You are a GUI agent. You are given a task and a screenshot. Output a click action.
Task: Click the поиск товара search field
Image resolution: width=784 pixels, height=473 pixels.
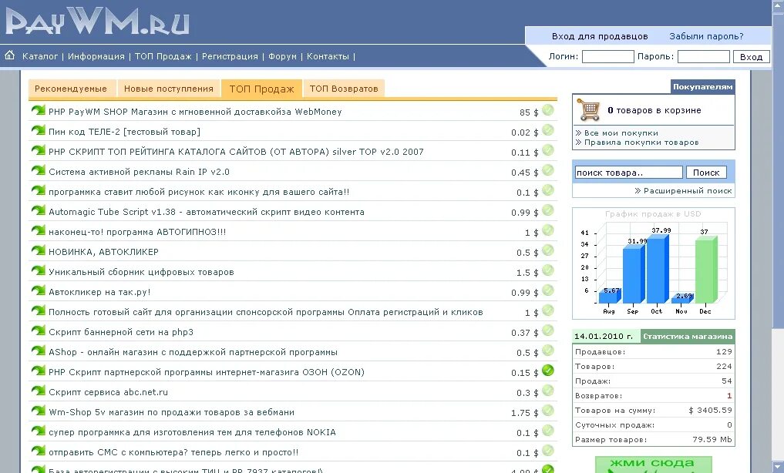pyautogui.click(x=628, y=173)
